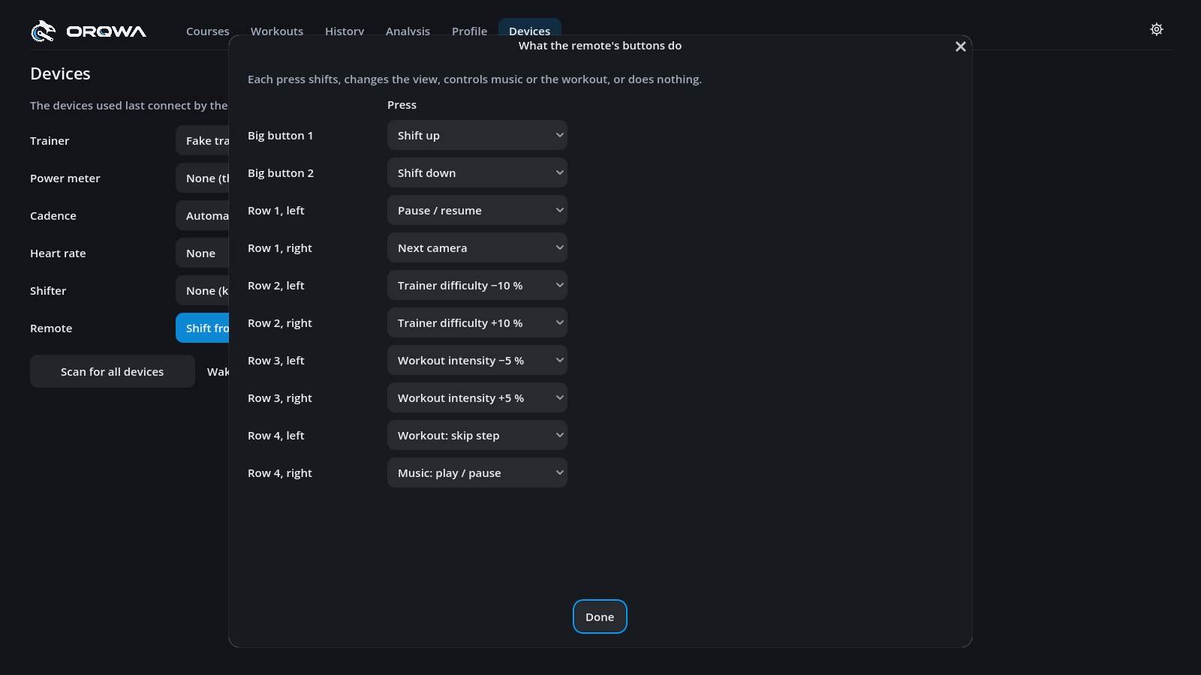1201x675 pixels.
Task: Close the remote buttons dialog
Action: tap(960, 46)
